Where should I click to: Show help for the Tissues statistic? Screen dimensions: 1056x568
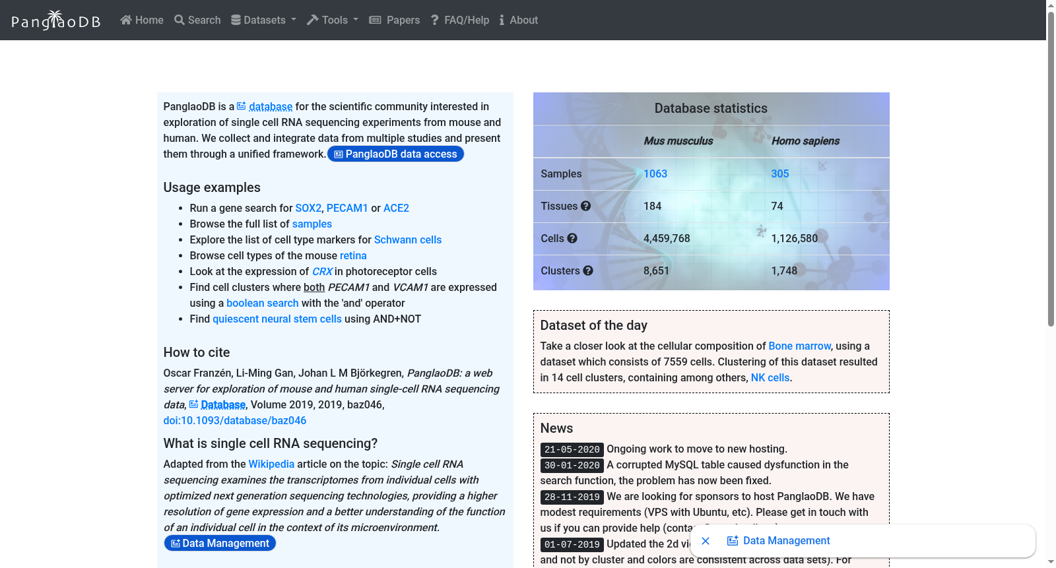[586, 206]
